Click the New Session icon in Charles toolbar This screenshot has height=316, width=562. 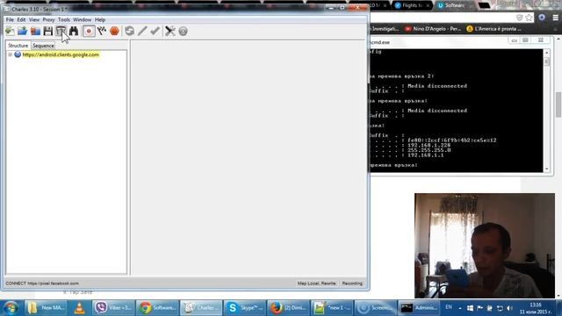click(10, 32)
